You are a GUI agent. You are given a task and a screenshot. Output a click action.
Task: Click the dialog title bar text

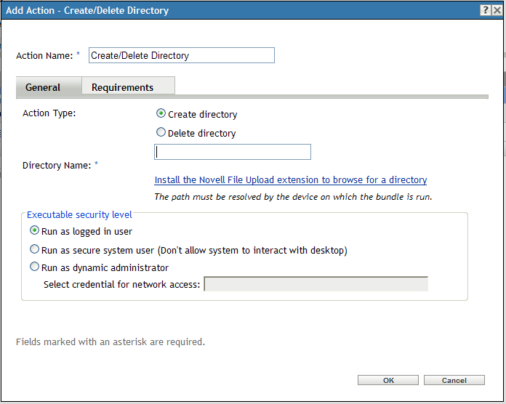87,11
